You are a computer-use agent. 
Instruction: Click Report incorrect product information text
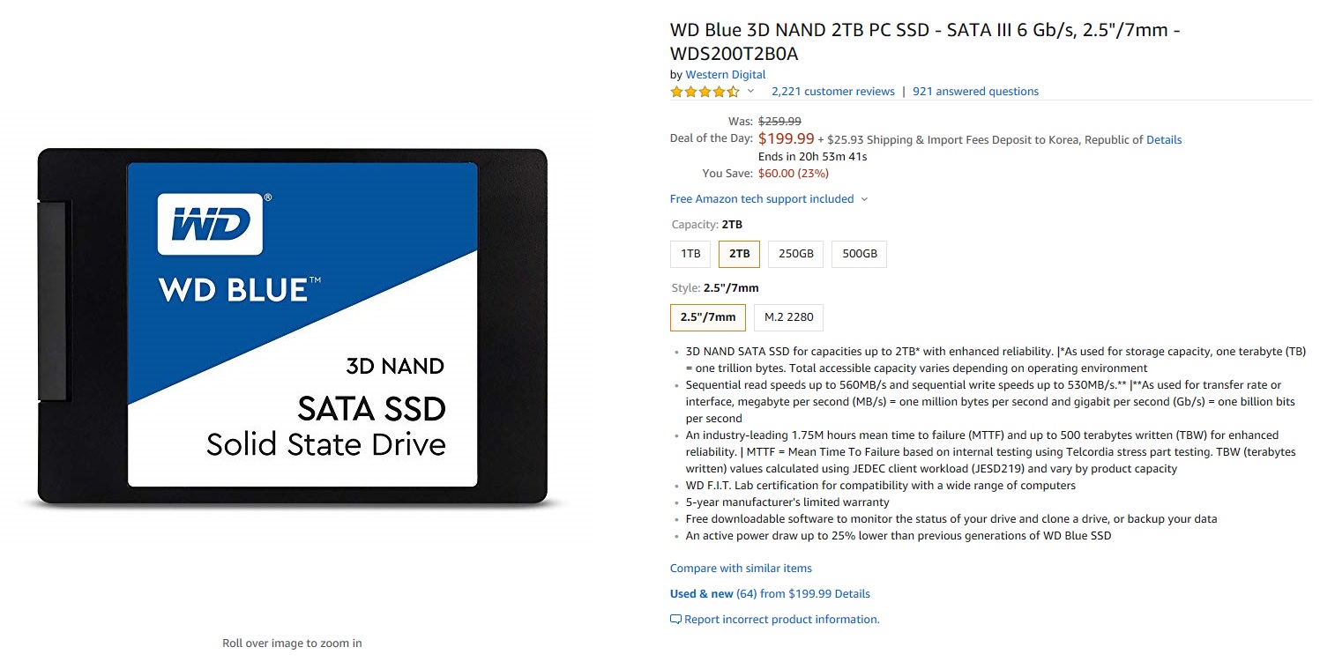tap(781, 620)
